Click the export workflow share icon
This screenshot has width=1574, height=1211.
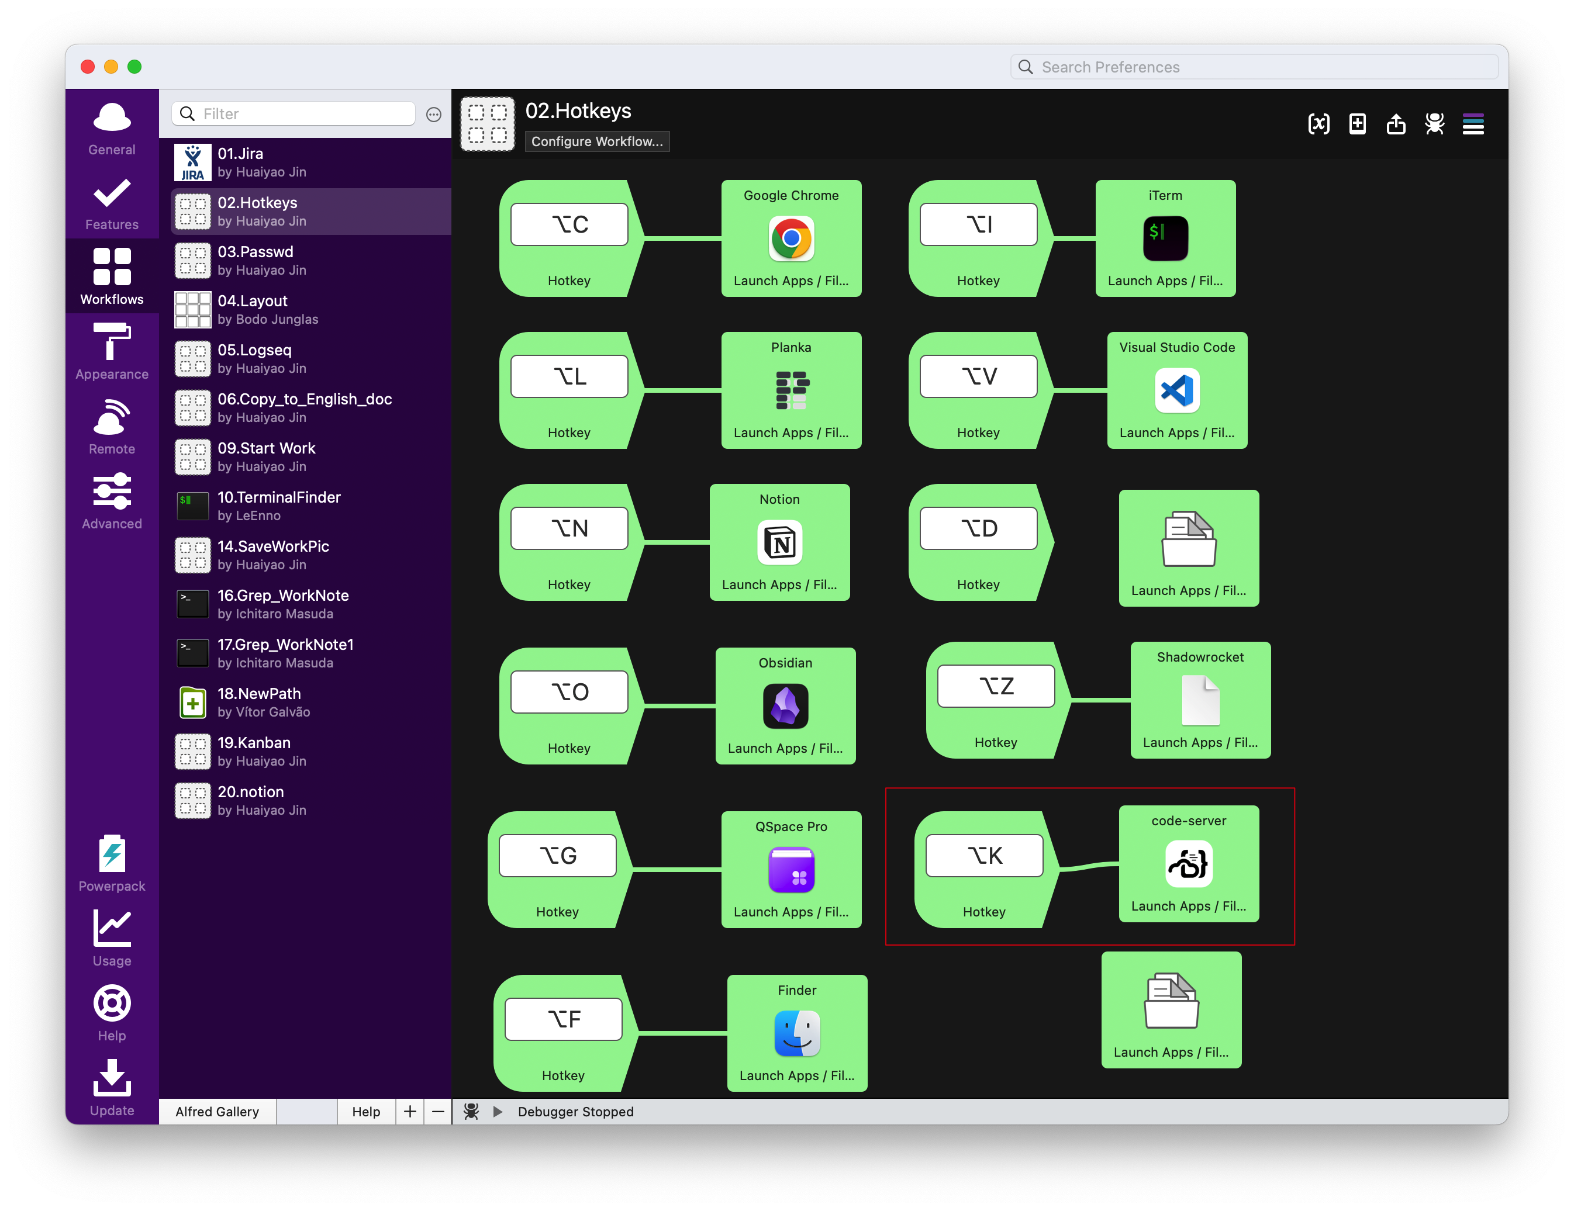click(x=1396, y=124)
